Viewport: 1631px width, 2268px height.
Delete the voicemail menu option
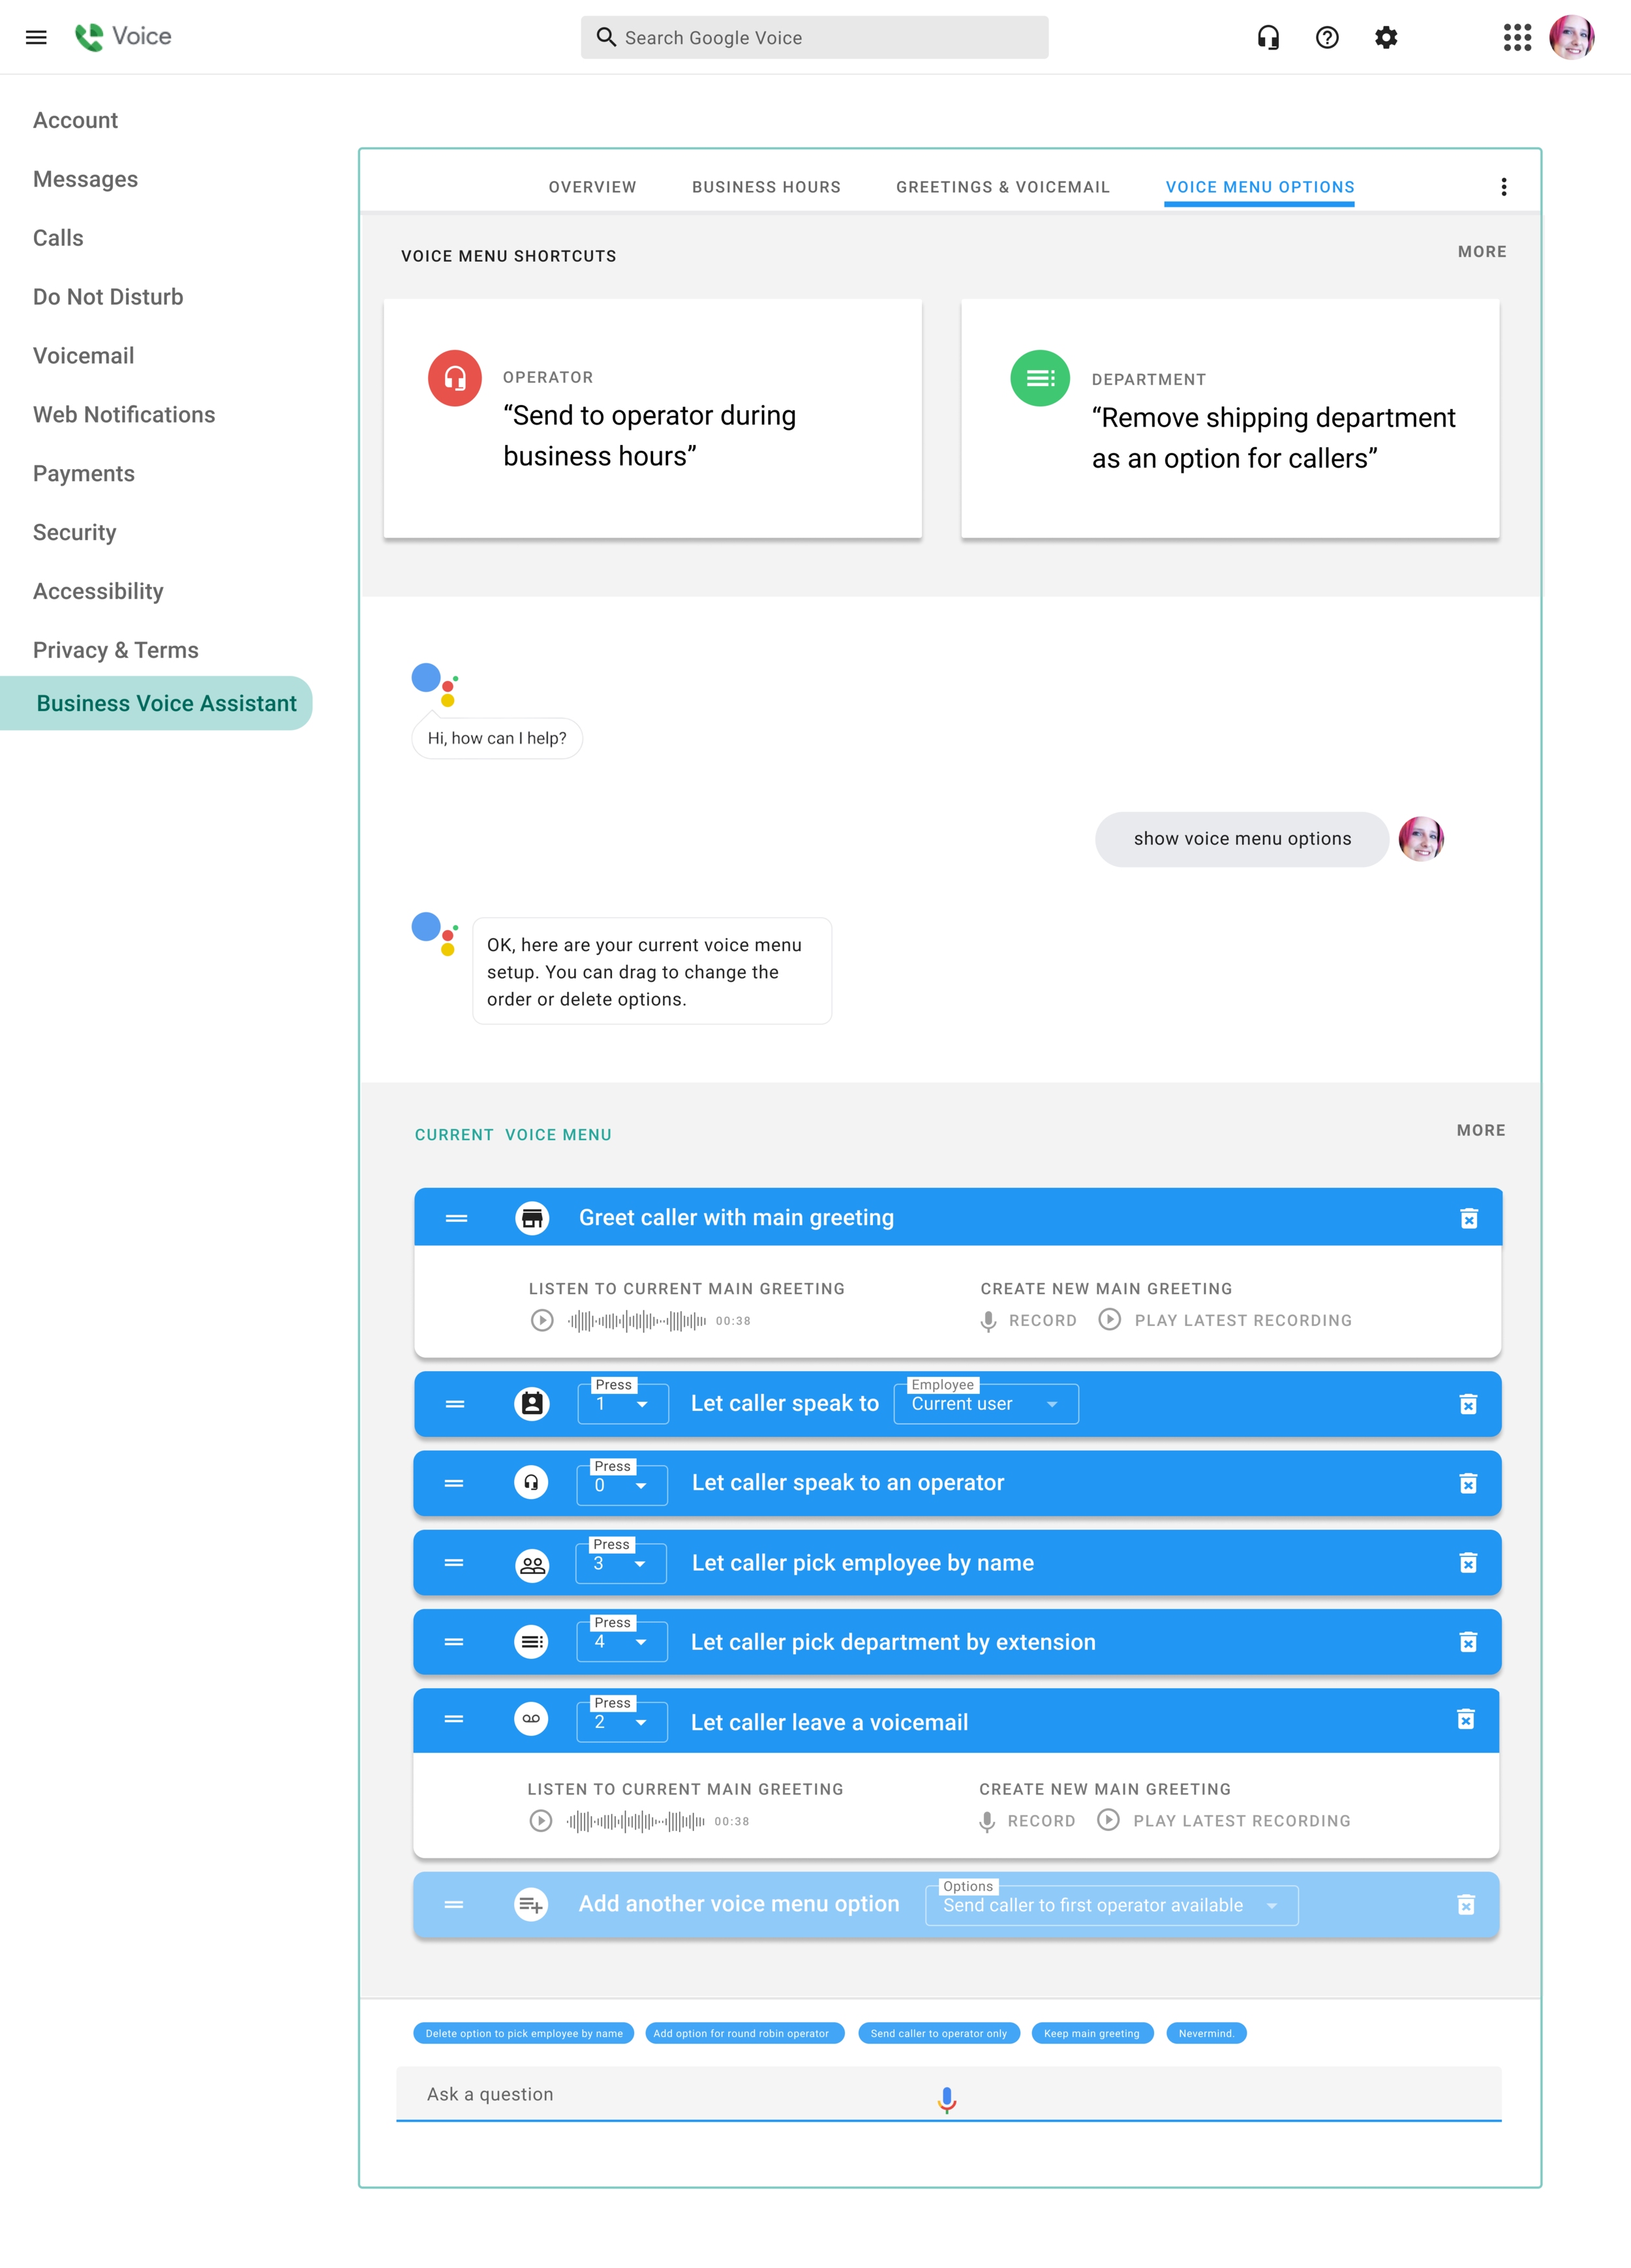click(1465, 1719)
